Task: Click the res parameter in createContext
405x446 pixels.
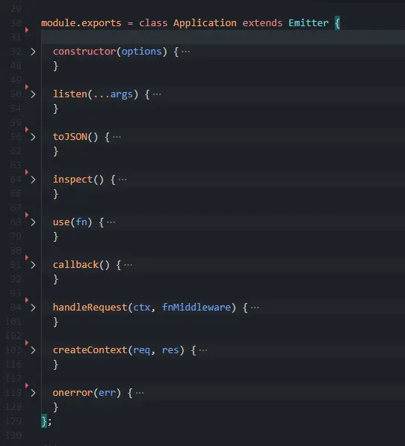Action: tap(170, 350)
